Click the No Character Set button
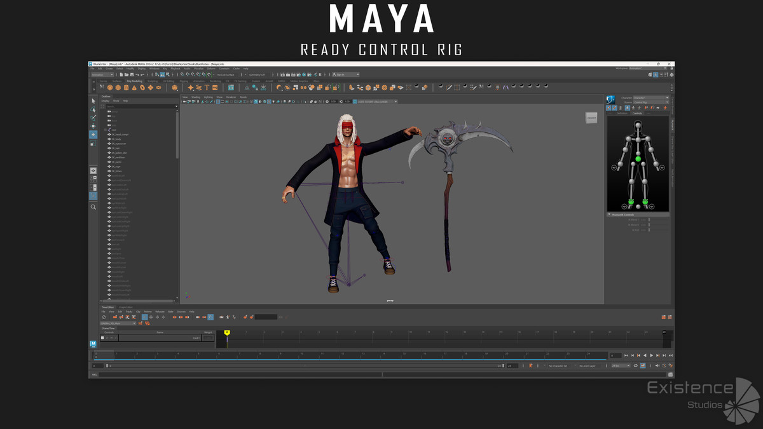The image size is (763, 429). pyautogui.click(x=558, y=365)
